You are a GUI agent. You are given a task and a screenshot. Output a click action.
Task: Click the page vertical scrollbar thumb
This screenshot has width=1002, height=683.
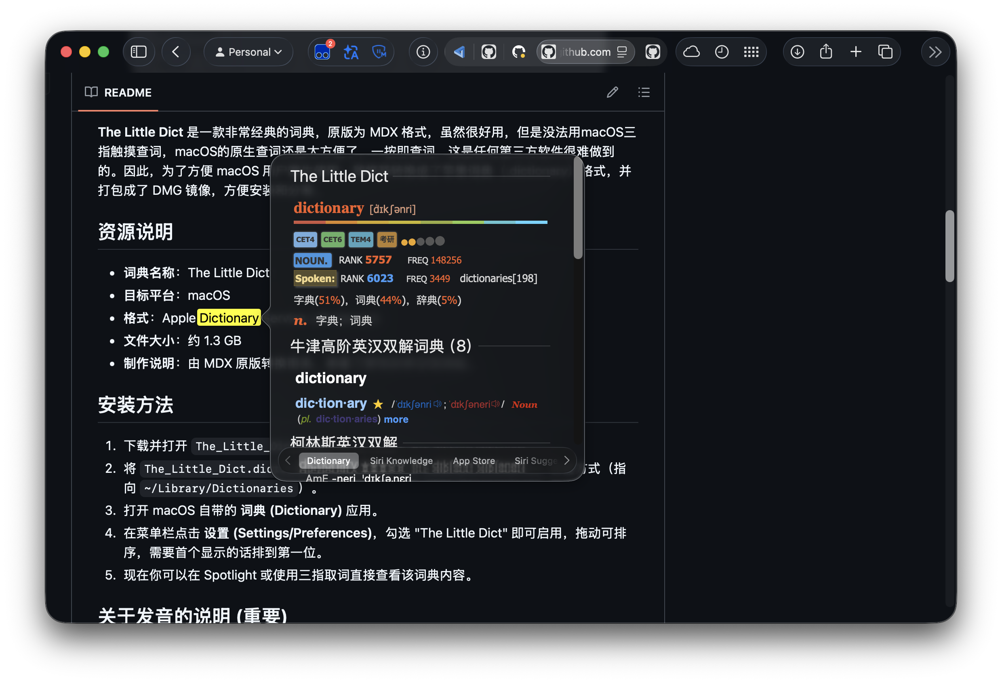click(x=949, y=246)
